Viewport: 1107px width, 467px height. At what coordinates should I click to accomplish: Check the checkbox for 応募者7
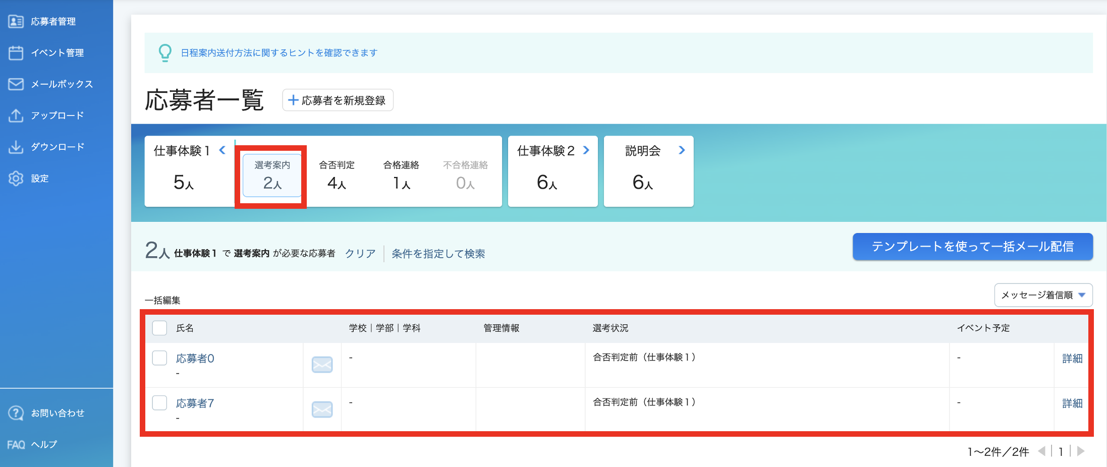159,403
